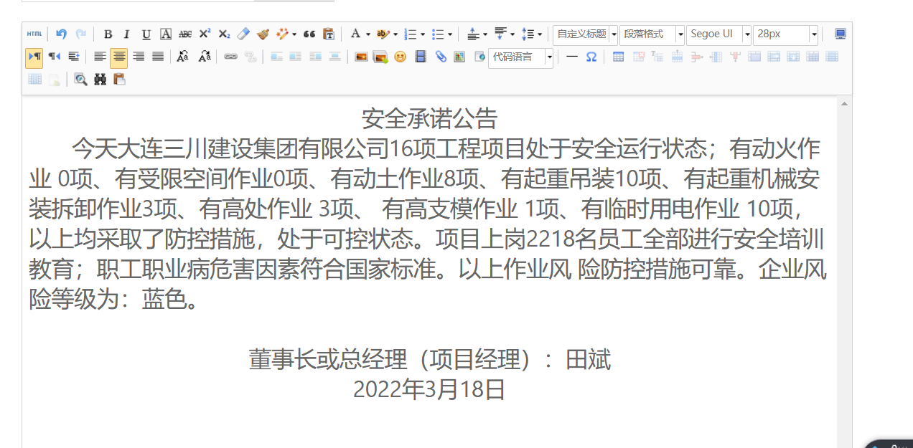Viewport: 913px width, 448px height.
Task: Insert a blockquote
Action: tap(309, 34)
